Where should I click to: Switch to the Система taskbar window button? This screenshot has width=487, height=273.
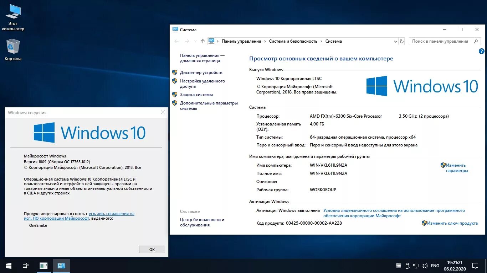(61, 266)
